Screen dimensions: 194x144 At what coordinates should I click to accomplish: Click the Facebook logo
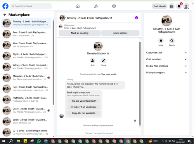coord(5,6)
